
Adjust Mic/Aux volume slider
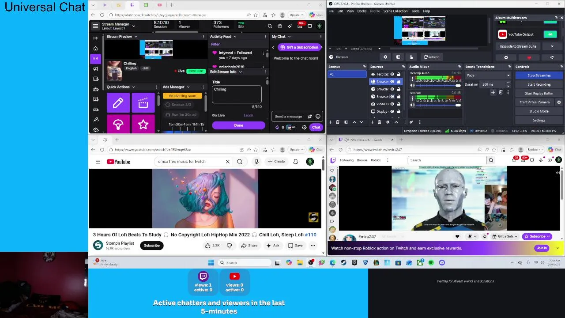click(x=438, y=105)
